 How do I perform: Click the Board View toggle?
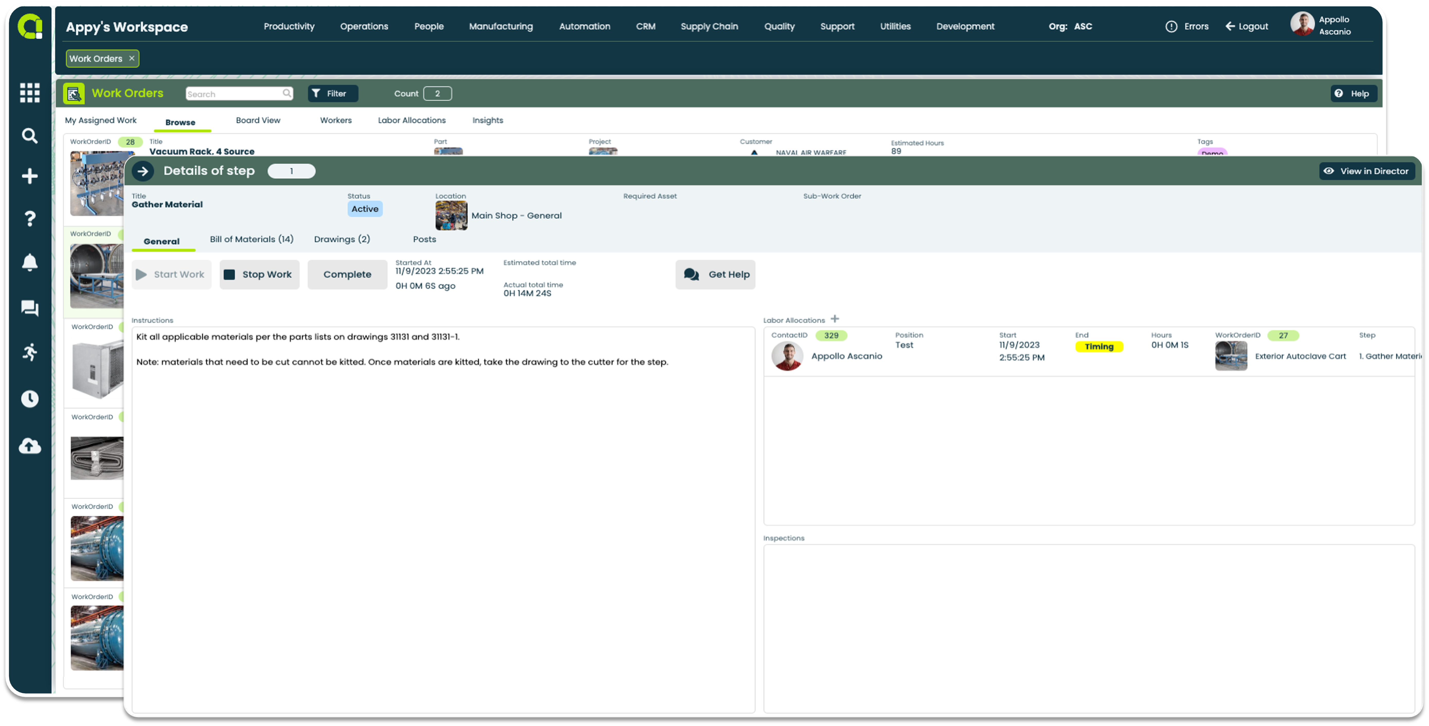pyautogui.click(x=258, y=120)
